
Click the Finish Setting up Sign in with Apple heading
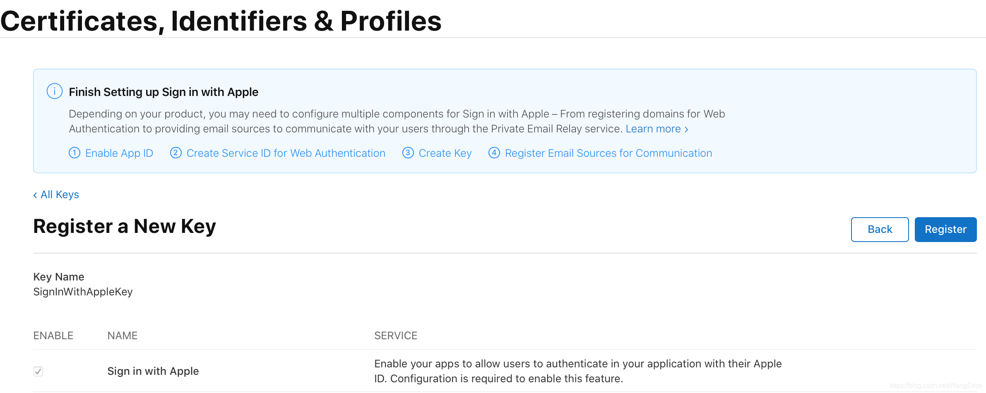(x=164, y=92)
